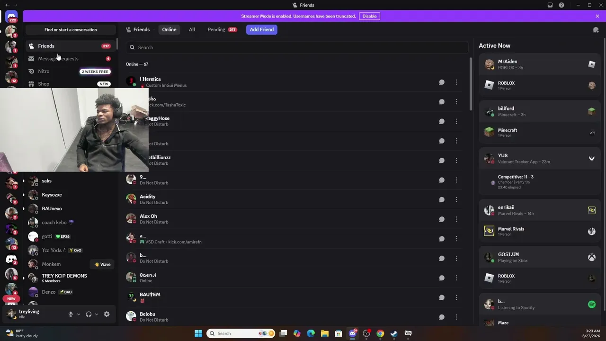Wave at Monkem

tap(103, 264)
